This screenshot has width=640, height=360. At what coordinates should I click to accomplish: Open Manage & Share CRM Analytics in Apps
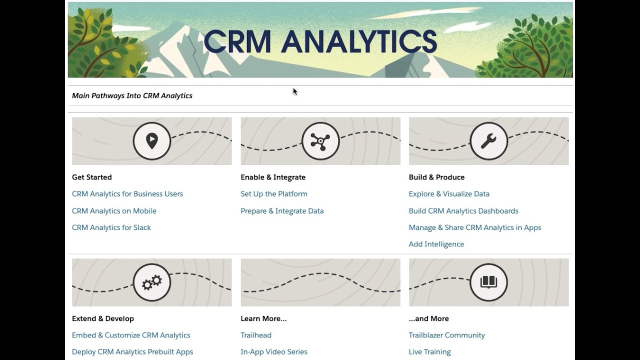tap(475, 227)
